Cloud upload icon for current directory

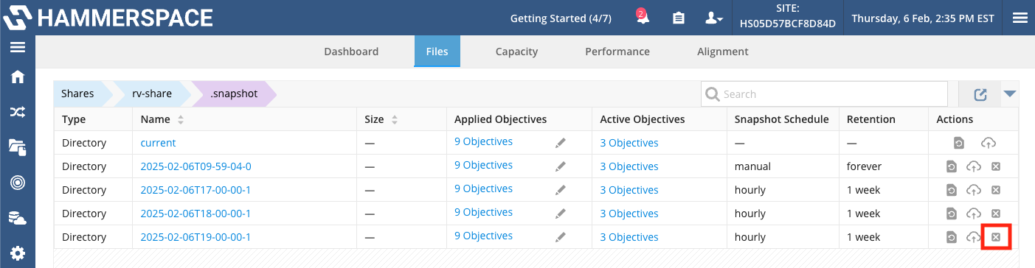point(988,143)
